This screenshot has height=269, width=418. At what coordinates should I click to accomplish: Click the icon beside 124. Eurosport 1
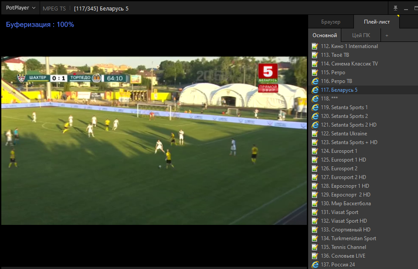(x=315, y=151)
